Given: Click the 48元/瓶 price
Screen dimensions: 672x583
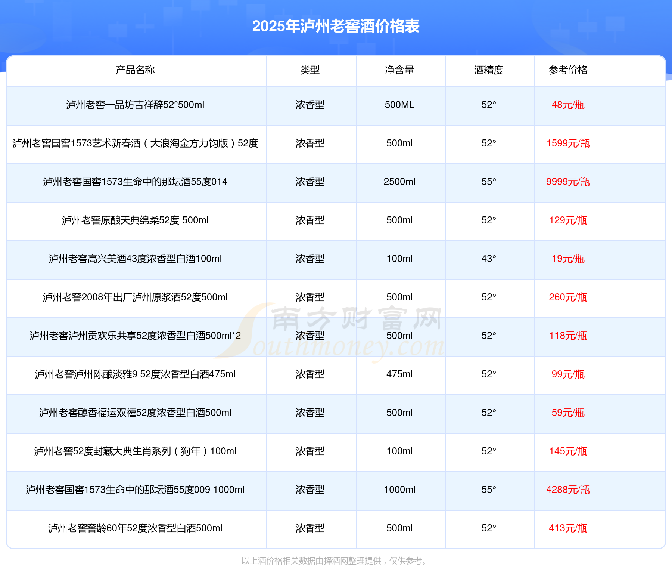Looking at the screenshot, I should (x=568, y=105).
